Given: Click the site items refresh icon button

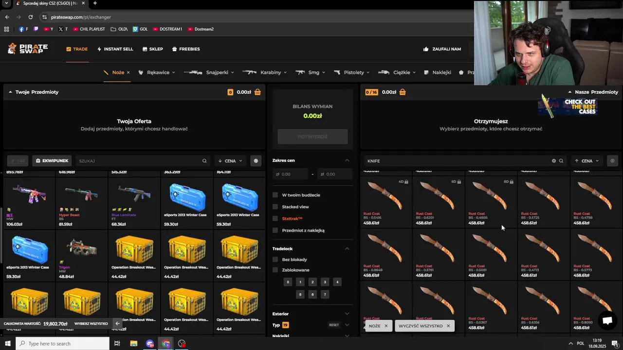Looking at the screenshot, I should click(x=612, y=161).
